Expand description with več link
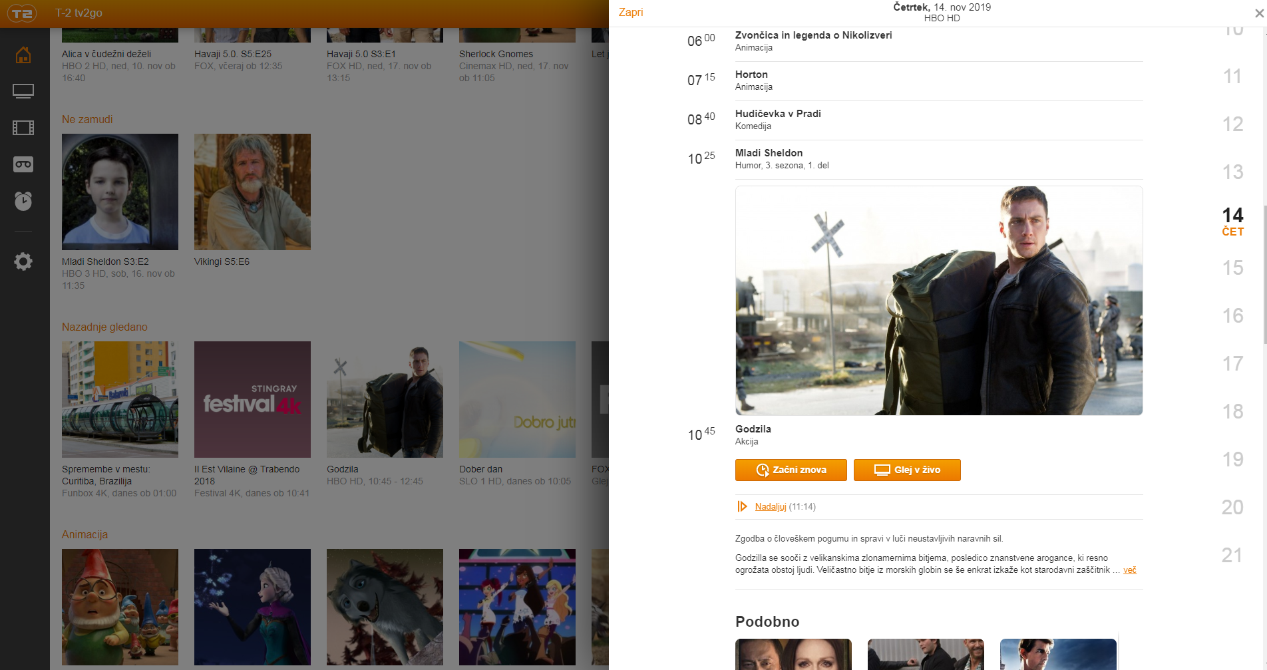 1129,570
